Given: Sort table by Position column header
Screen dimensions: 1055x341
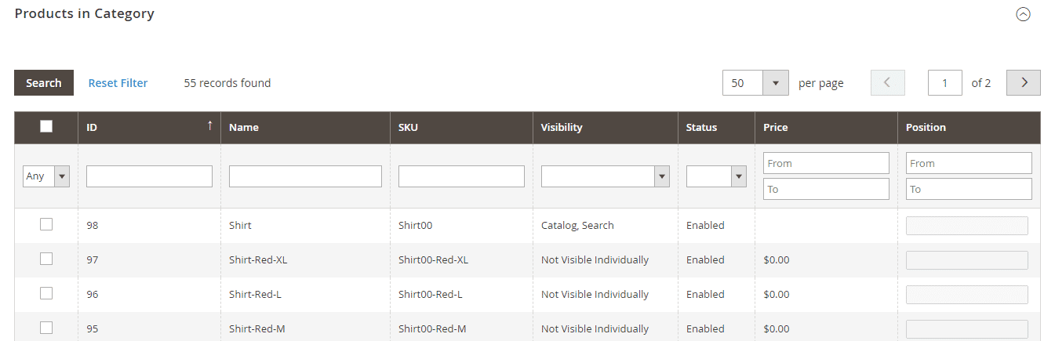Looking at the screenshot, I should click(x=926, y=127).
